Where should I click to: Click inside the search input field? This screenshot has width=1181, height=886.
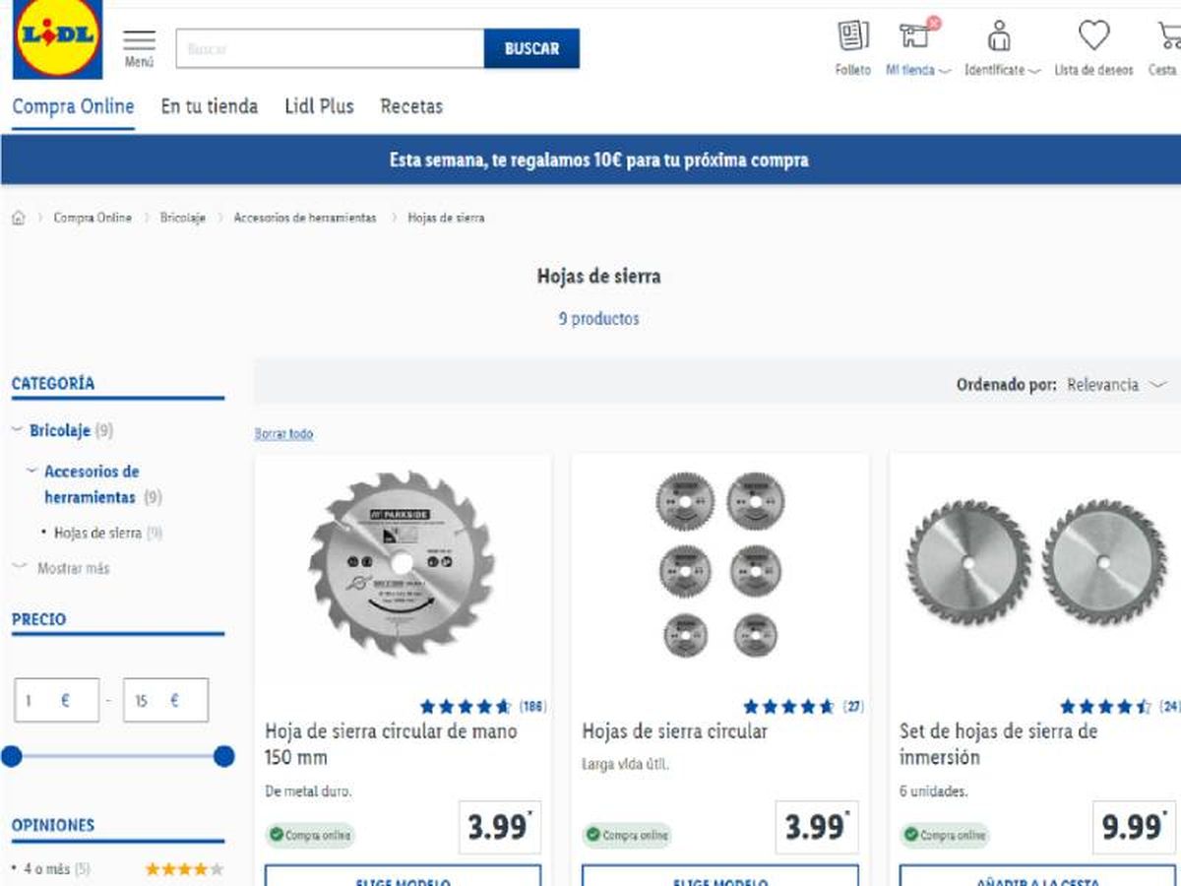pos(325,47)
